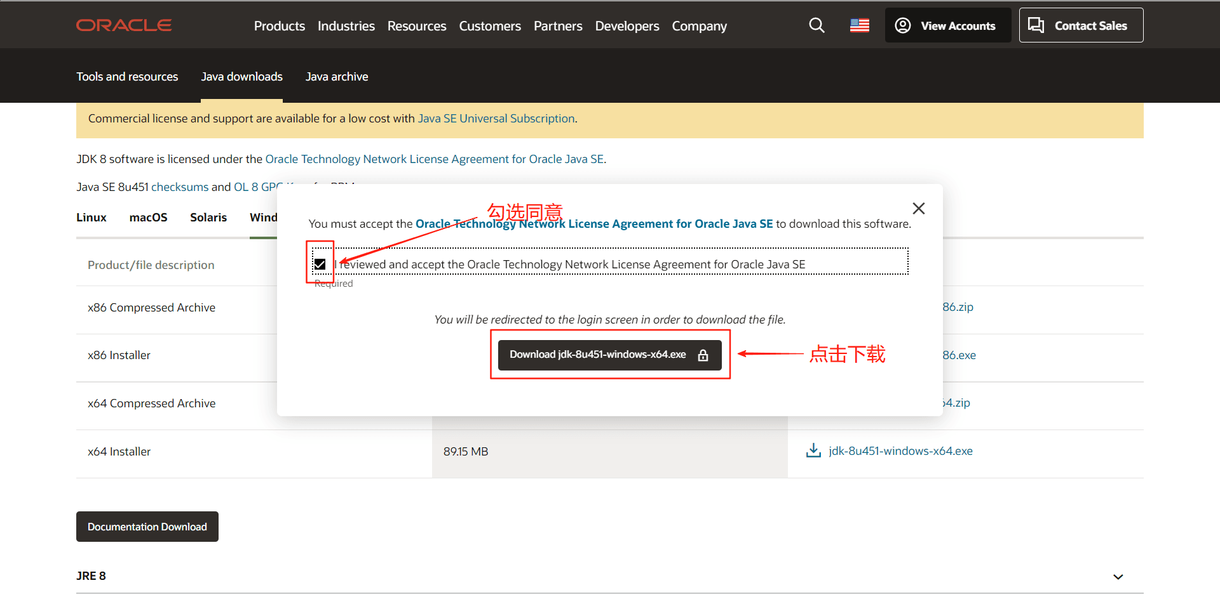Click Contact Sales button
The height and width of the screenshot is (597, 1220).
(1081, 25)
